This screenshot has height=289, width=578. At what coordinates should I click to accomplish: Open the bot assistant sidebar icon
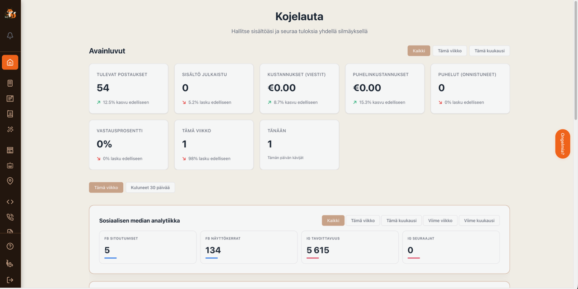click(x=10, y=165)
